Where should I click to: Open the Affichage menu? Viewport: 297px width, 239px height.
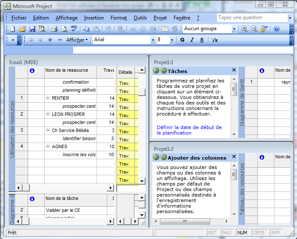66,18
